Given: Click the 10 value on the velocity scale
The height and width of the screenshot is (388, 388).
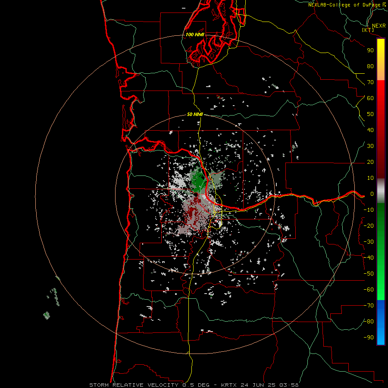Looking at the screenshot, I should coord(370,178).
